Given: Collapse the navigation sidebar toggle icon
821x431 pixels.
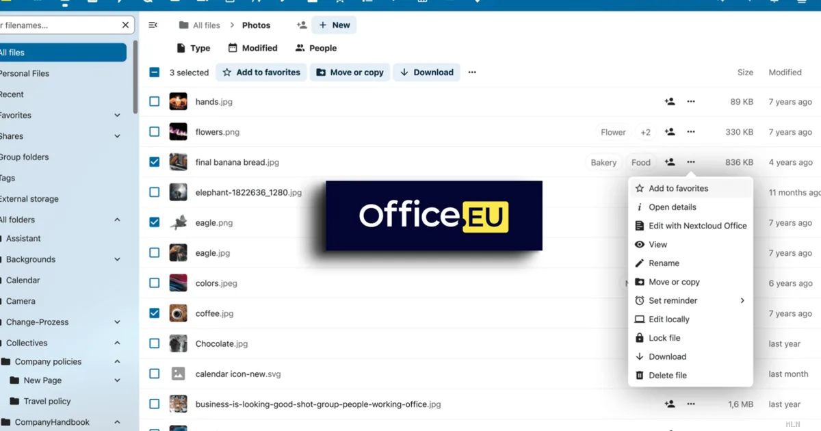Looking at the screenshot, I should tap(153, 25).
